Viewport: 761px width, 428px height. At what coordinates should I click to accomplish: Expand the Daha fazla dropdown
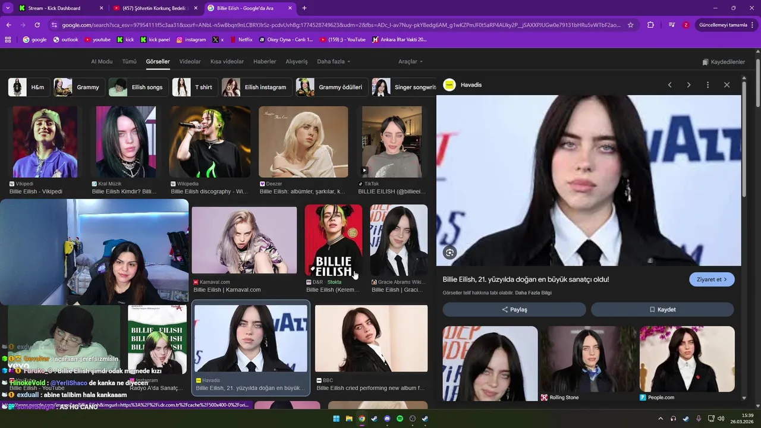click(x=334, y=62)
